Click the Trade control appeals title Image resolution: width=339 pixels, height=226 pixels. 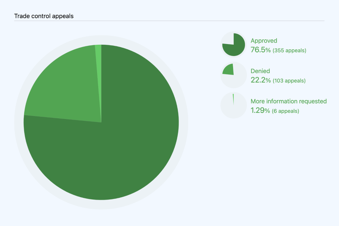[x=44, y=16]
